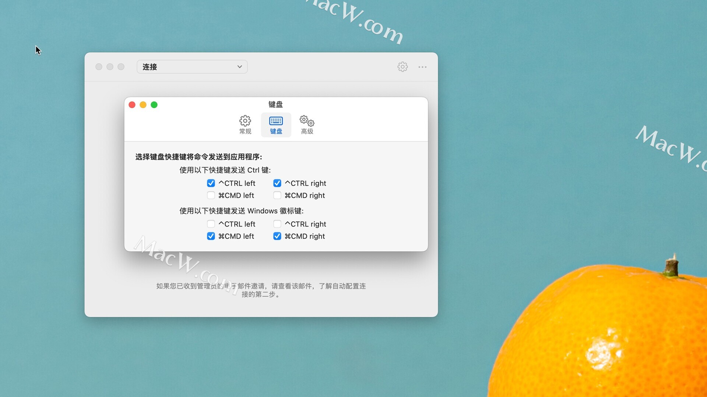Uncheck ^CTRL left under Ctrl 键
Viewport: 707px width, 397px height.
click(211, 183)
